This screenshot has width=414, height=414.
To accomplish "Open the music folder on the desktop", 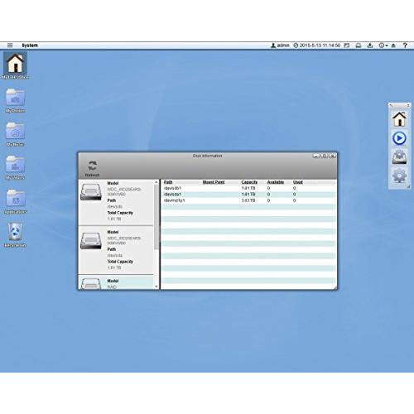I will coord(15,134).
